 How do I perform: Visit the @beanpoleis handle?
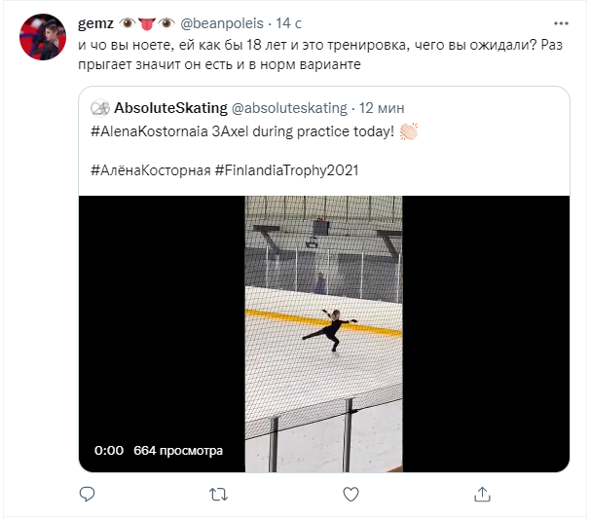coord(222,22)
